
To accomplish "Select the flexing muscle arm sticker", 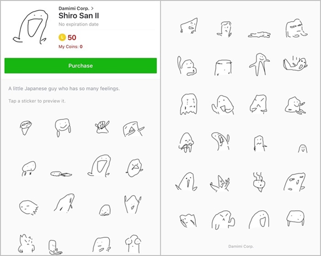I will tap(223, 220).
